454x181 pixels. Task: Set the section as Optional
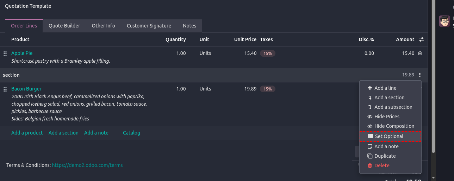(x=389, y=136)
